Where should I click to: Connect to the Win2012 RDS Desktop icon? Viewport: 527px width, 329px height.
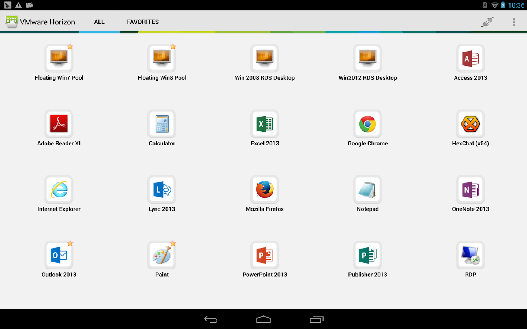pos(367,58)
